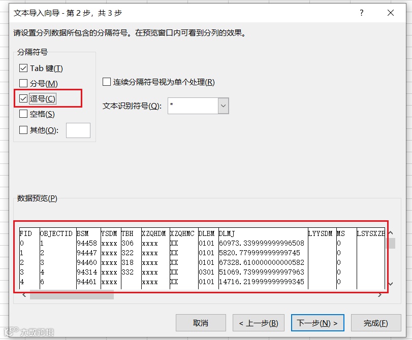Select the YSDM column header
Image resolution: width=412 pixels, height=340 pixels.
tap(109, 233)
